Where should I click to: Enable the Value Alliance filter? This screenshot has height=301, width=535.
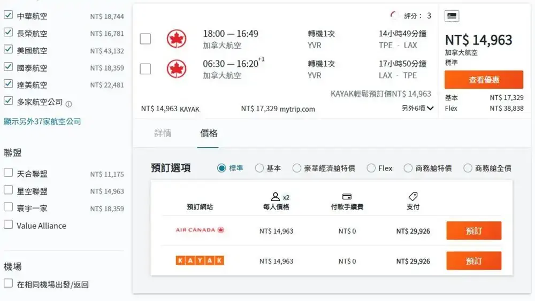point(8,225)
